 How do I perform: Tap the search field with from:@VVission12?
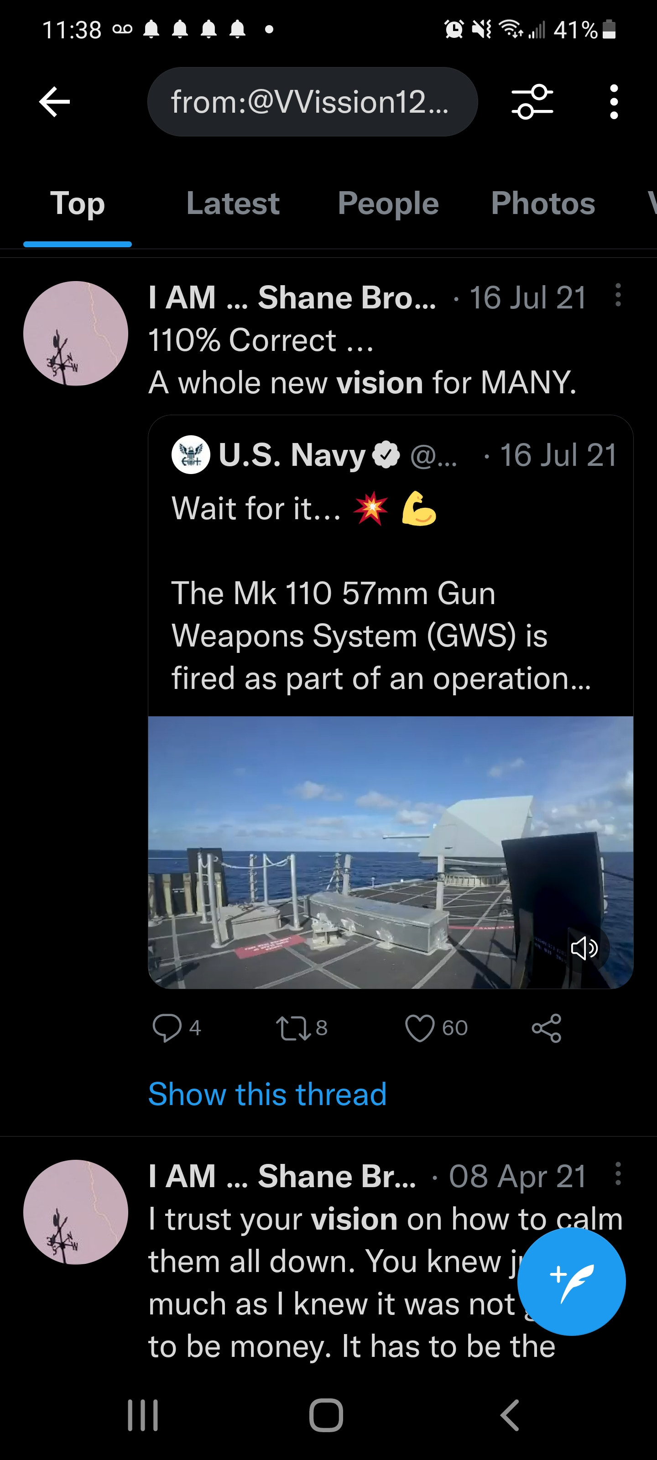313,102
